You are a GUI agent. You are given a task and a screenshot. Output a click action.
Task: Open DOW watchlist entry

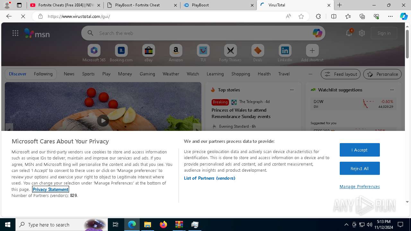tap(354, 104)
